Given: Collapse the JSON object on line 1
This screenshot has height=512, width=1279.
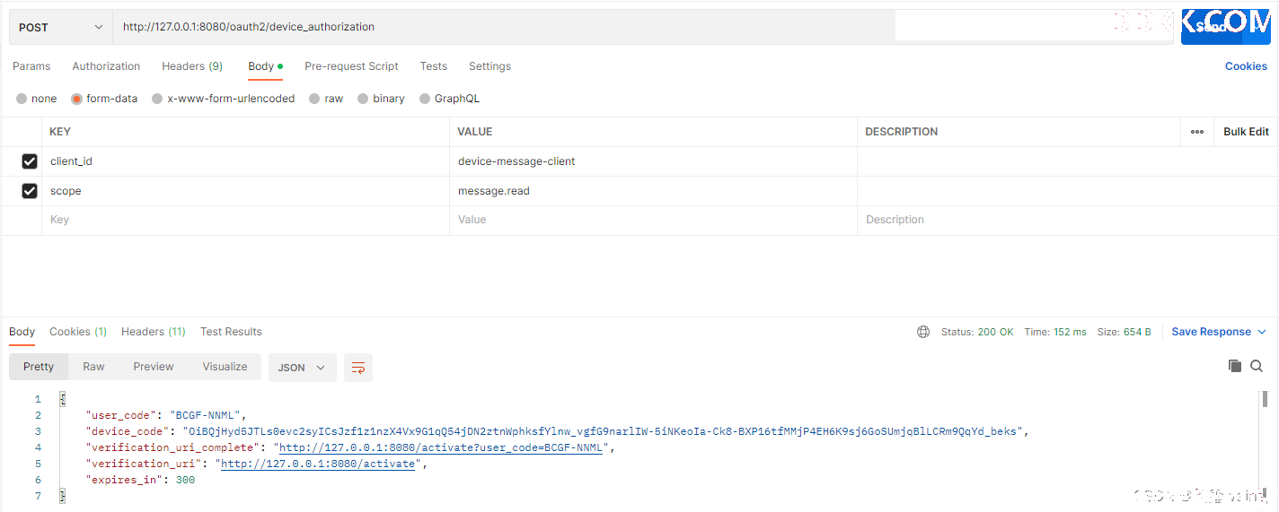Looking at the screenshot, I should [62, 399].
